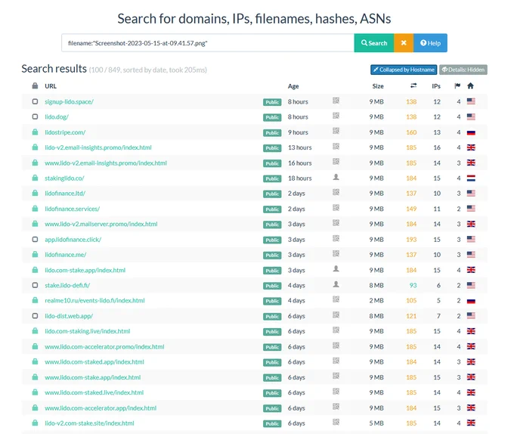Click Public badge in stakinglido.co row
This screenshot has width=514, height=434.
pyautogui.click(x=272, y=178)
